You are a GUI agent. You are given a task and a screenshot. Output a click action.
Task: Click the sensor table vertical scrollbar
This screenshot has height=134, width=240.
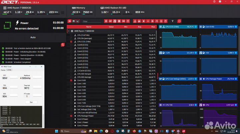coord(156,36)
